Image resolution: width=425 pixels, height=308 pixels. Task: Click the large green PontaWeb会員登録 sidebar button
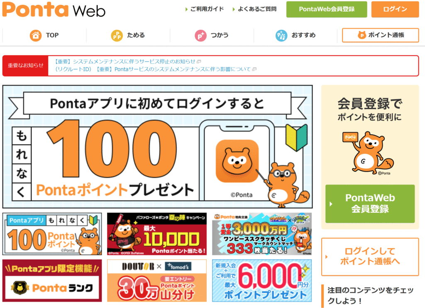pos(370,204)
